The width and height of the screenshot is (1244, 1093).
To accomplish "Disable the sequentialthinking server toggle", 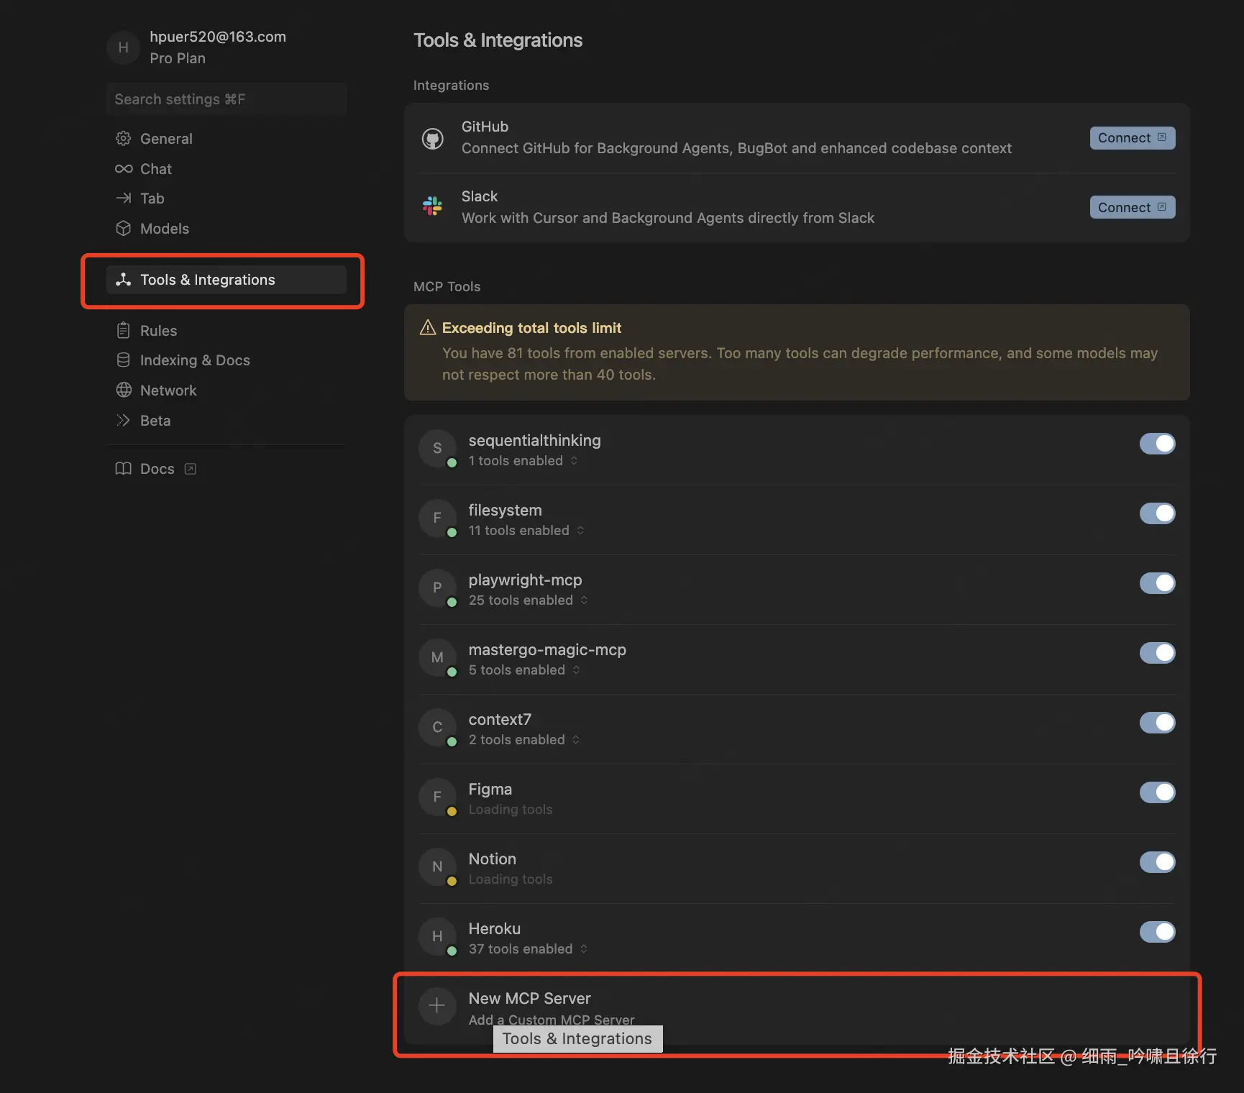I will (1157, 444).
